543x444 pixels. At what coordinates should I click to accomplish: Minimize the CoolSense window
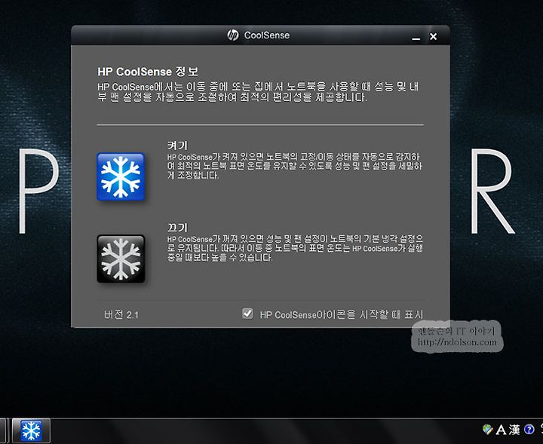pos(416,37)
